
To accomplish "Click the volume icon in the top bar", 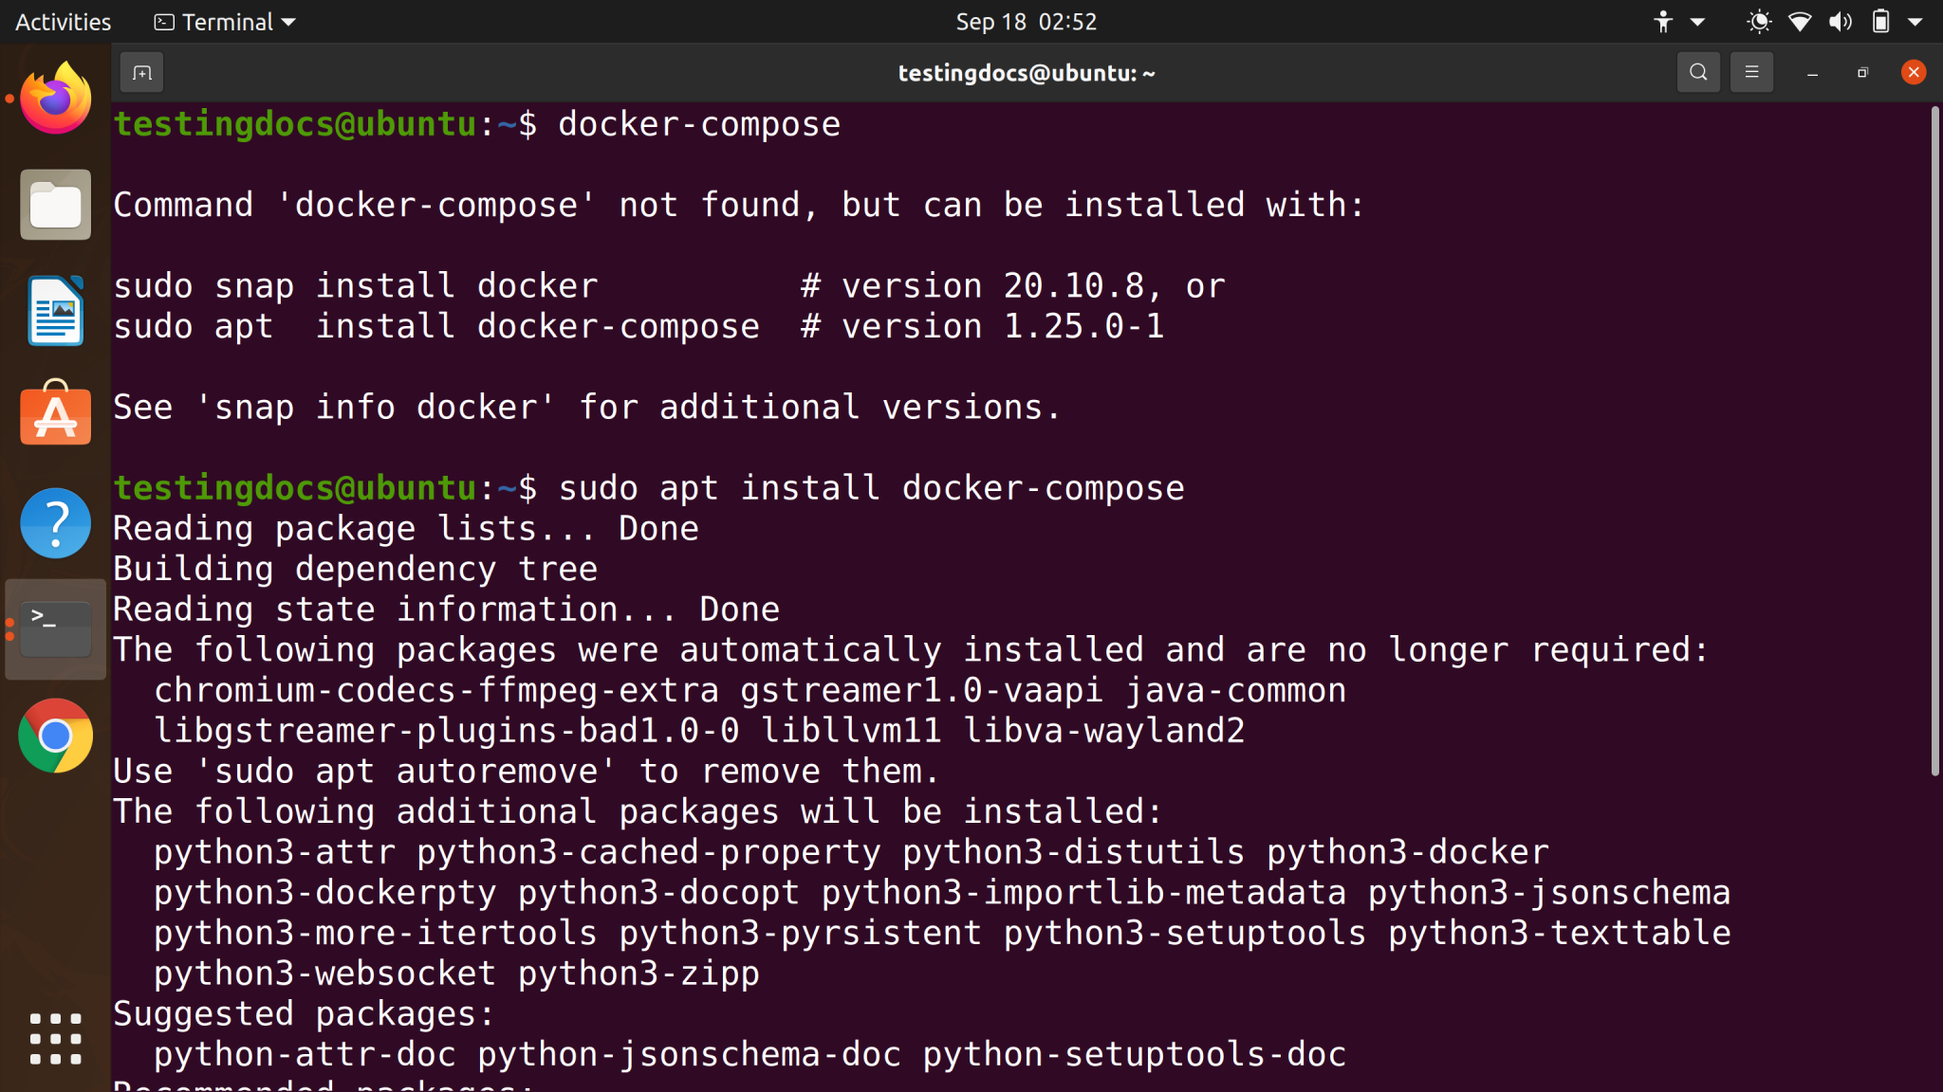I will 1840,21.
